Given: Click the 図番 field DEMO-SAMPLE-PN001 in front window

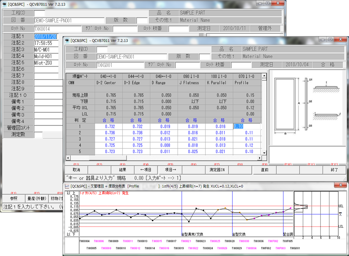Looking at the screenshot, I should (132, 57).
